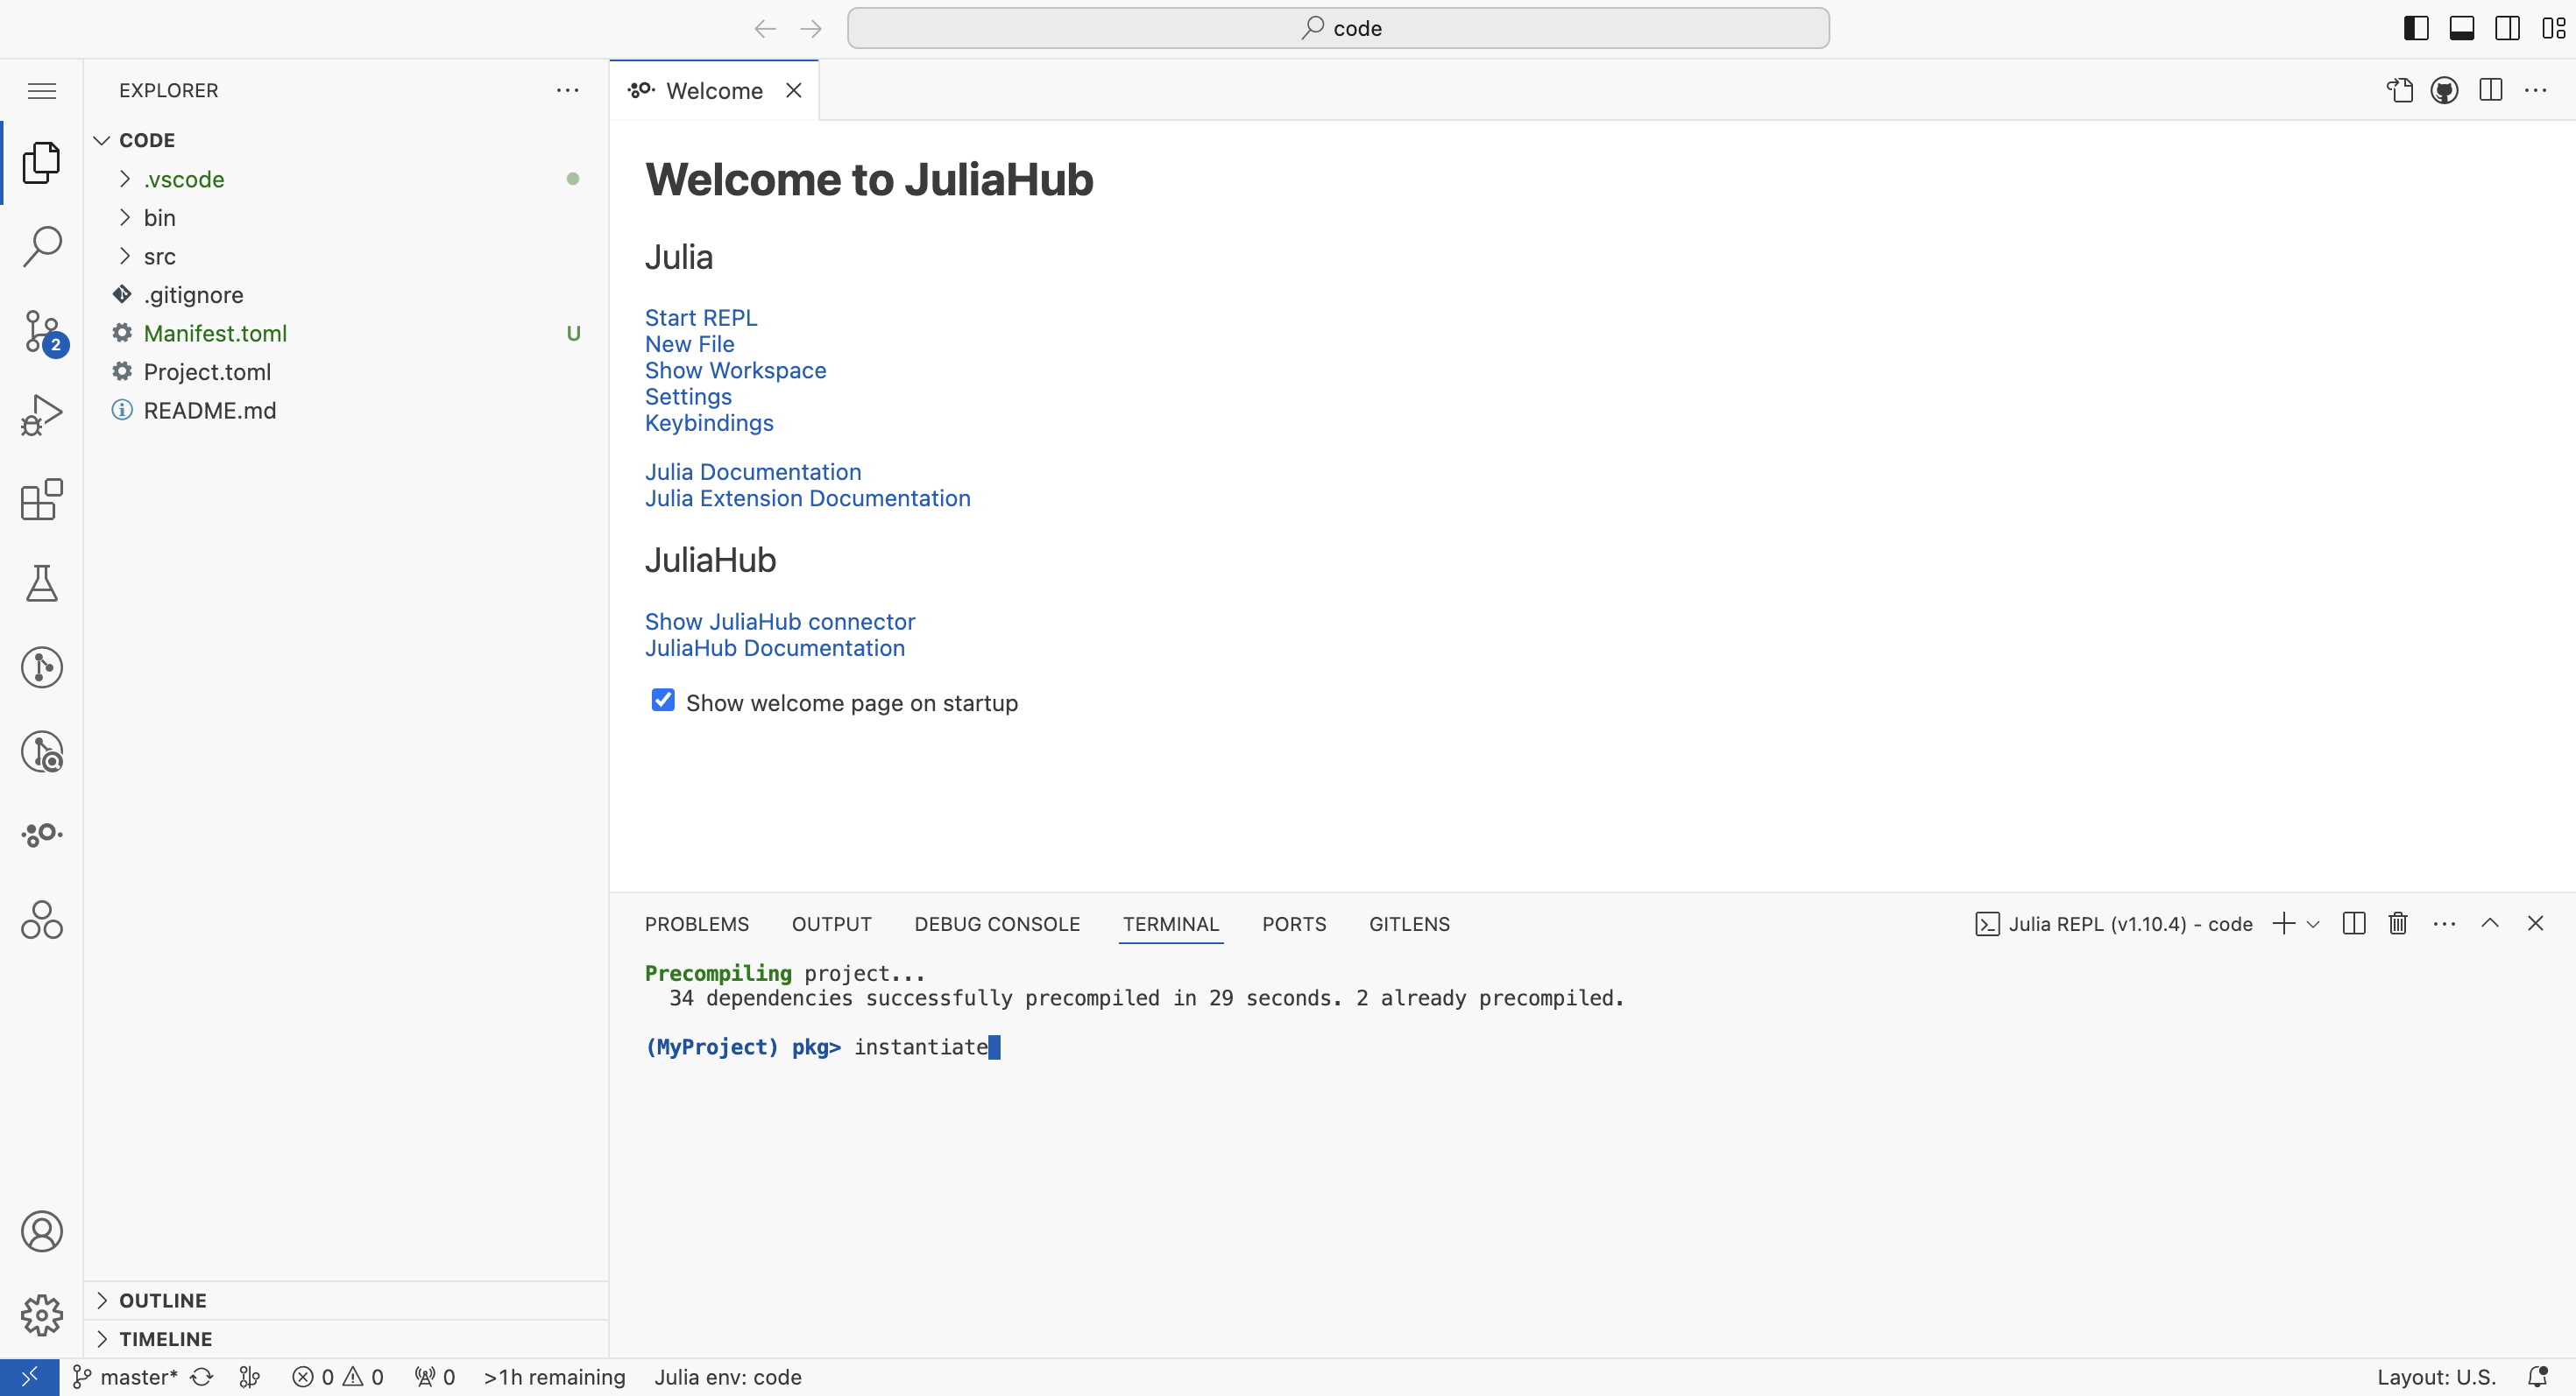Image resolution: width=2576 pixels, height=1396 pixels.
Task: Expand the src folder
Action: 159,257
